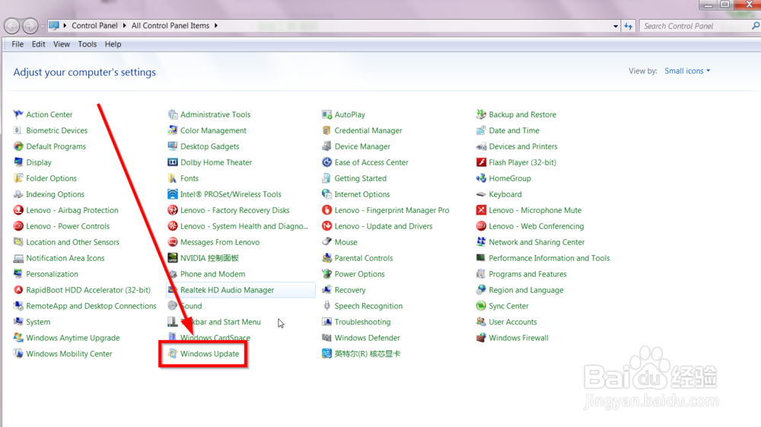Viewport: 761px width, 427px height.
Task: Open Ease of Access Center icon
Action: pyautogui.click(x=326, y=162)
